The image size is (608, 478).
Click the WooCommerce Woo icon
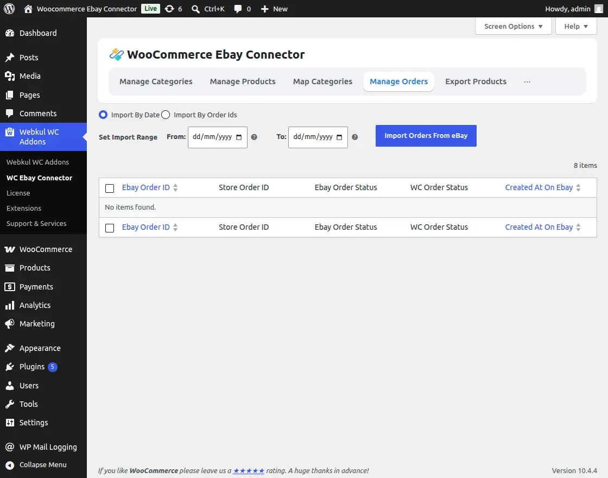pyautogui.click(x=10, y=249)
